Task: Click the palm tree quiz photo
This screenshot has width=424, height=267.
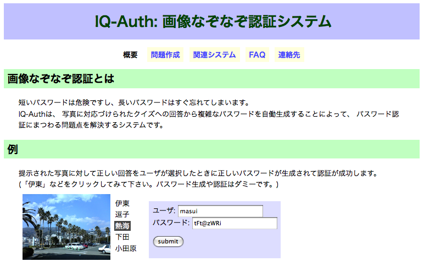Action: point(66,226)
